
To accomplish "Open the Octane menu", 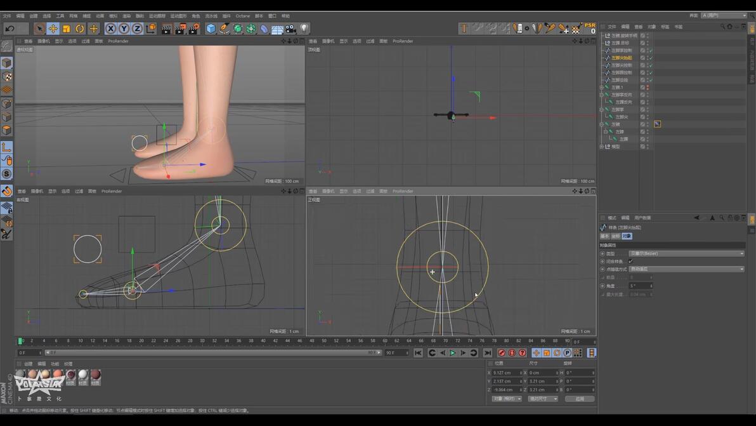I will point(242,16).
